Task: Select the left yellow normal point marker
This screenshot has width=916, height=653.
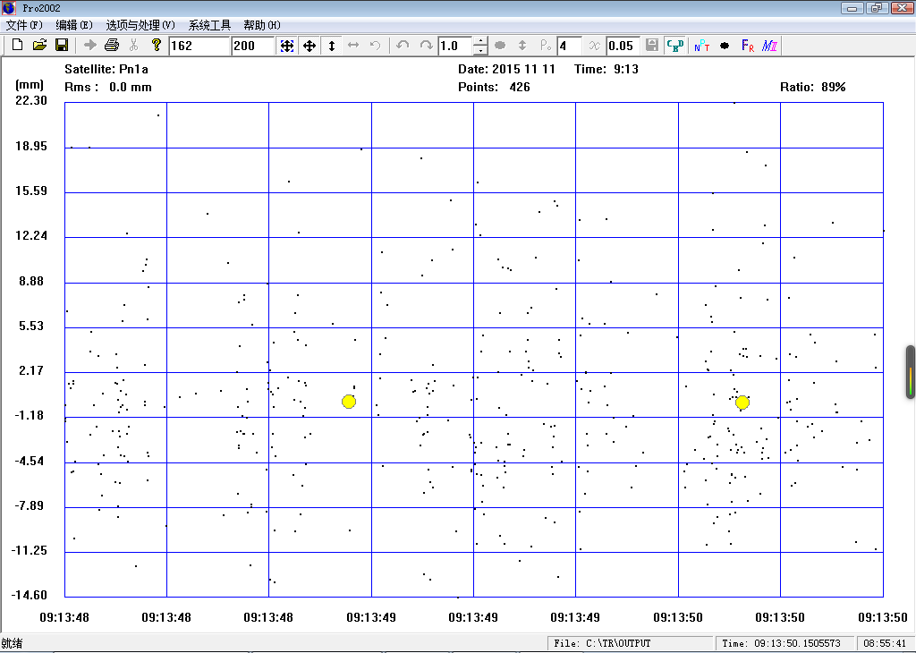Action: point(349,402)
